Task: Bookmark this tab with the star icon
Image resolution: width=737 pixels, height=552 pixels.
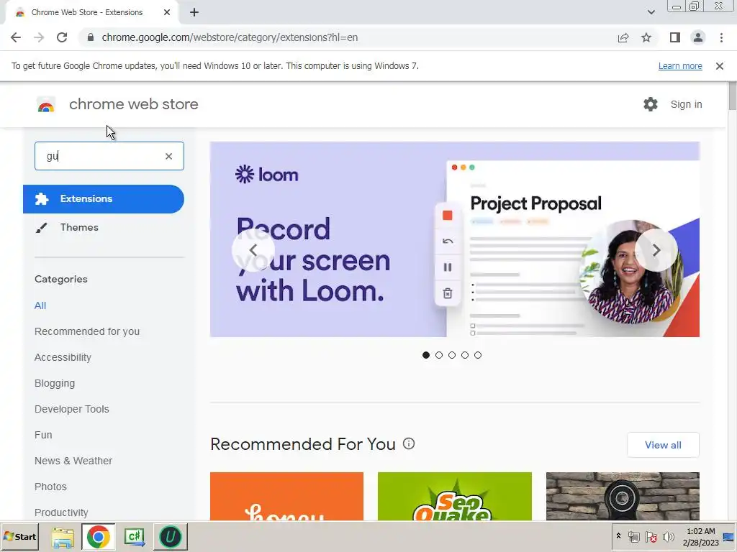Action: pyautogui.click(x=646, y=37)
